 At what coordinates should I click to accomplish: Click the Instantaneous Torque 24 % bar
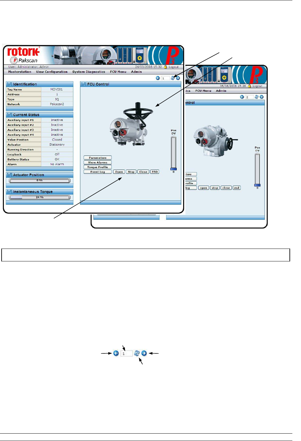point(40,198)
